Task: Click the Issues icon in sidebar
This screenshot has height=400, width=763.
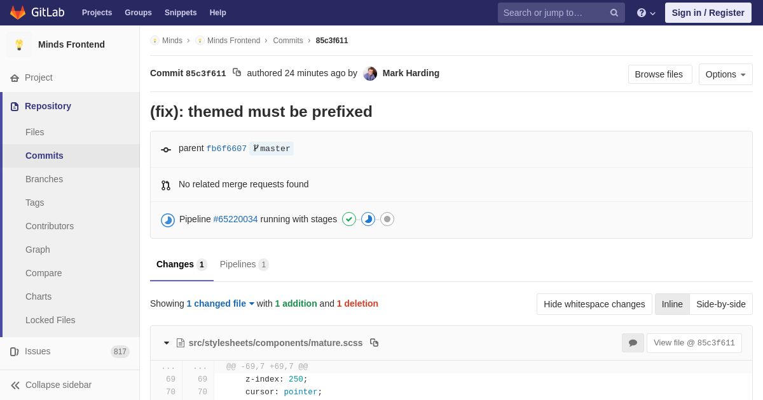Action: point(15,352)
